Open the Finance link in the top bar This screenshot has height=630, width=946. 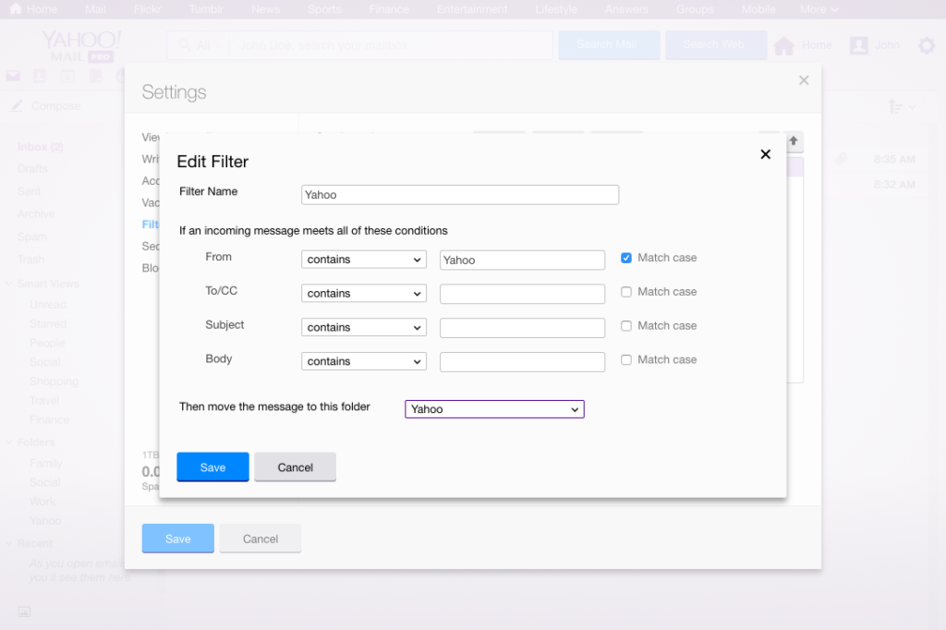coord(389,9)
